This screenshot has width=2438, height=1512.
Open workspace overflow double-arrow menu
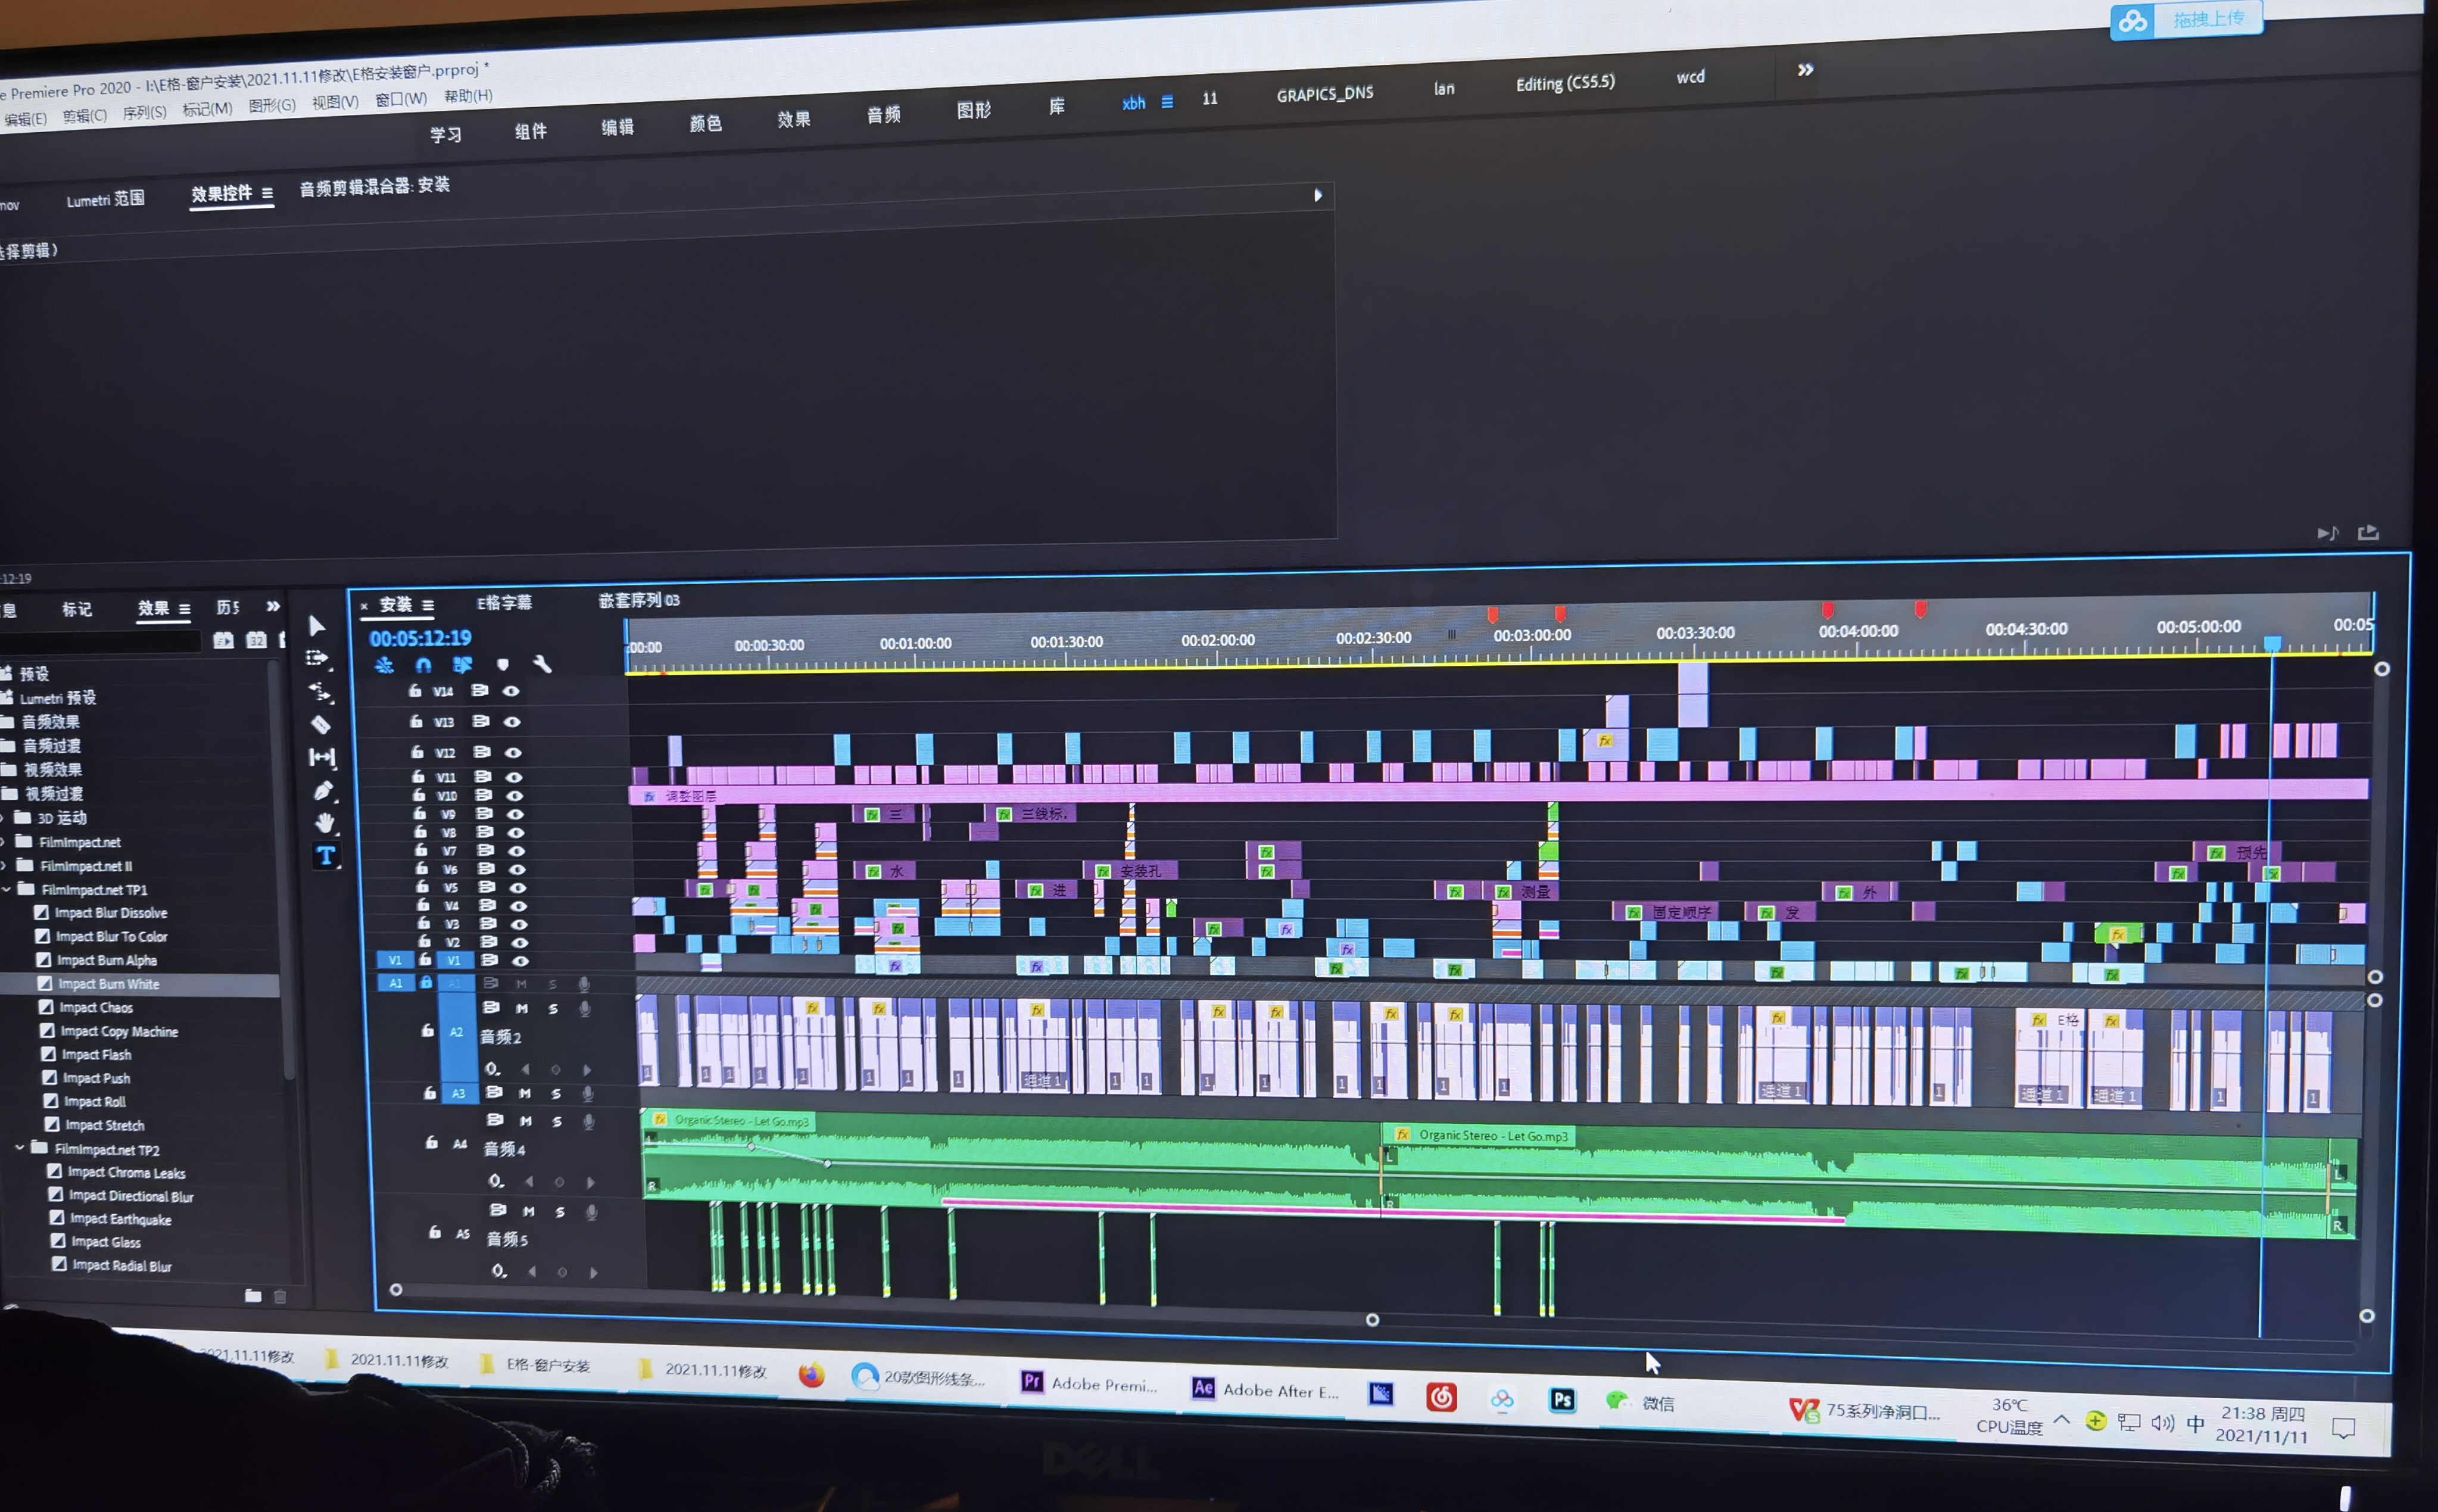coord(1805,70)
